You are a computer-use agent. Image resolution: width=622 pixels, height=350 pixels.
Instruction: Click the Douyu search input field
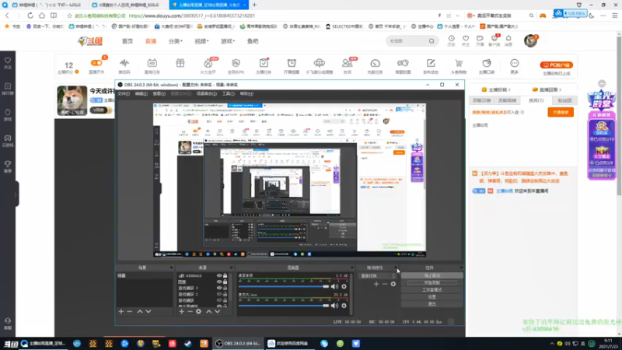407,41
